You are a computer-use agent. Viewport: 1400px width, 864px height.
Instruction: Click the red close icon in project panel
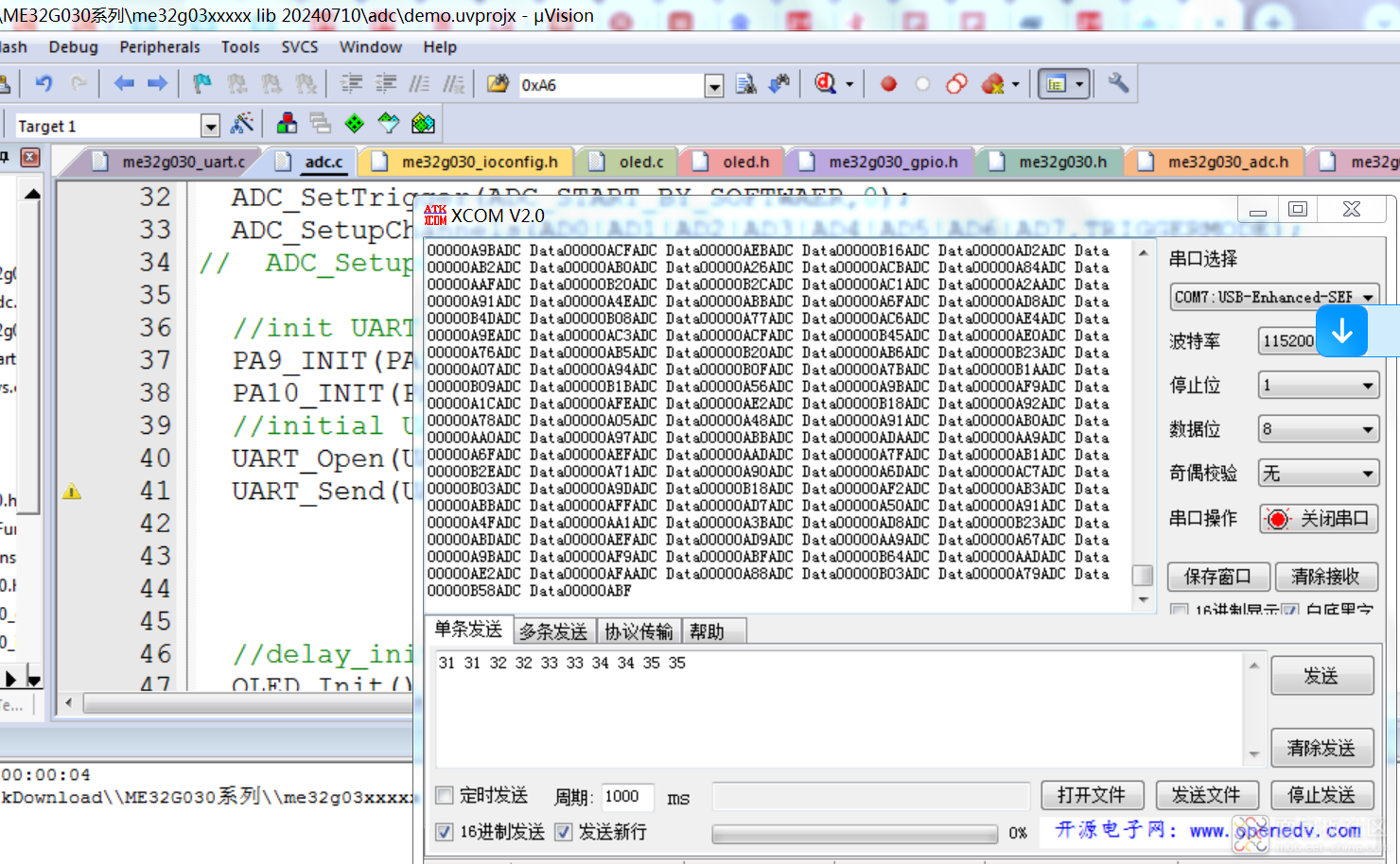click(x=30, y=157)
